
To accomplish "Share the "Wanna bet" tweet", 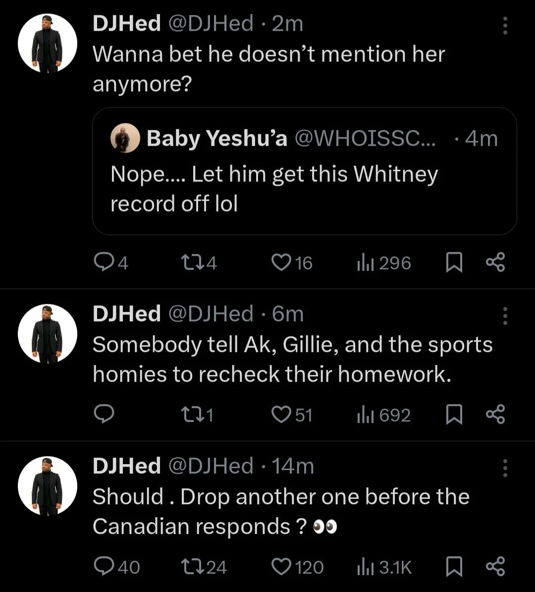I will pyautogui.click(x=495, y=262).
